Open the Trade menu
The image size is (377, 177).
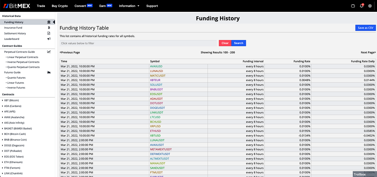(x=41, y=6)
